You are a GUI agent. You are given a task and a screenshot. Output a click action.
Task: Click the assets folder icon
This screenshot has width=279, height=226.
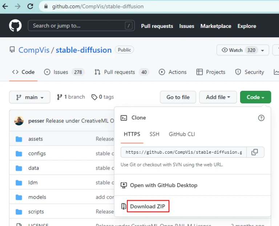(x=19, y=139)
